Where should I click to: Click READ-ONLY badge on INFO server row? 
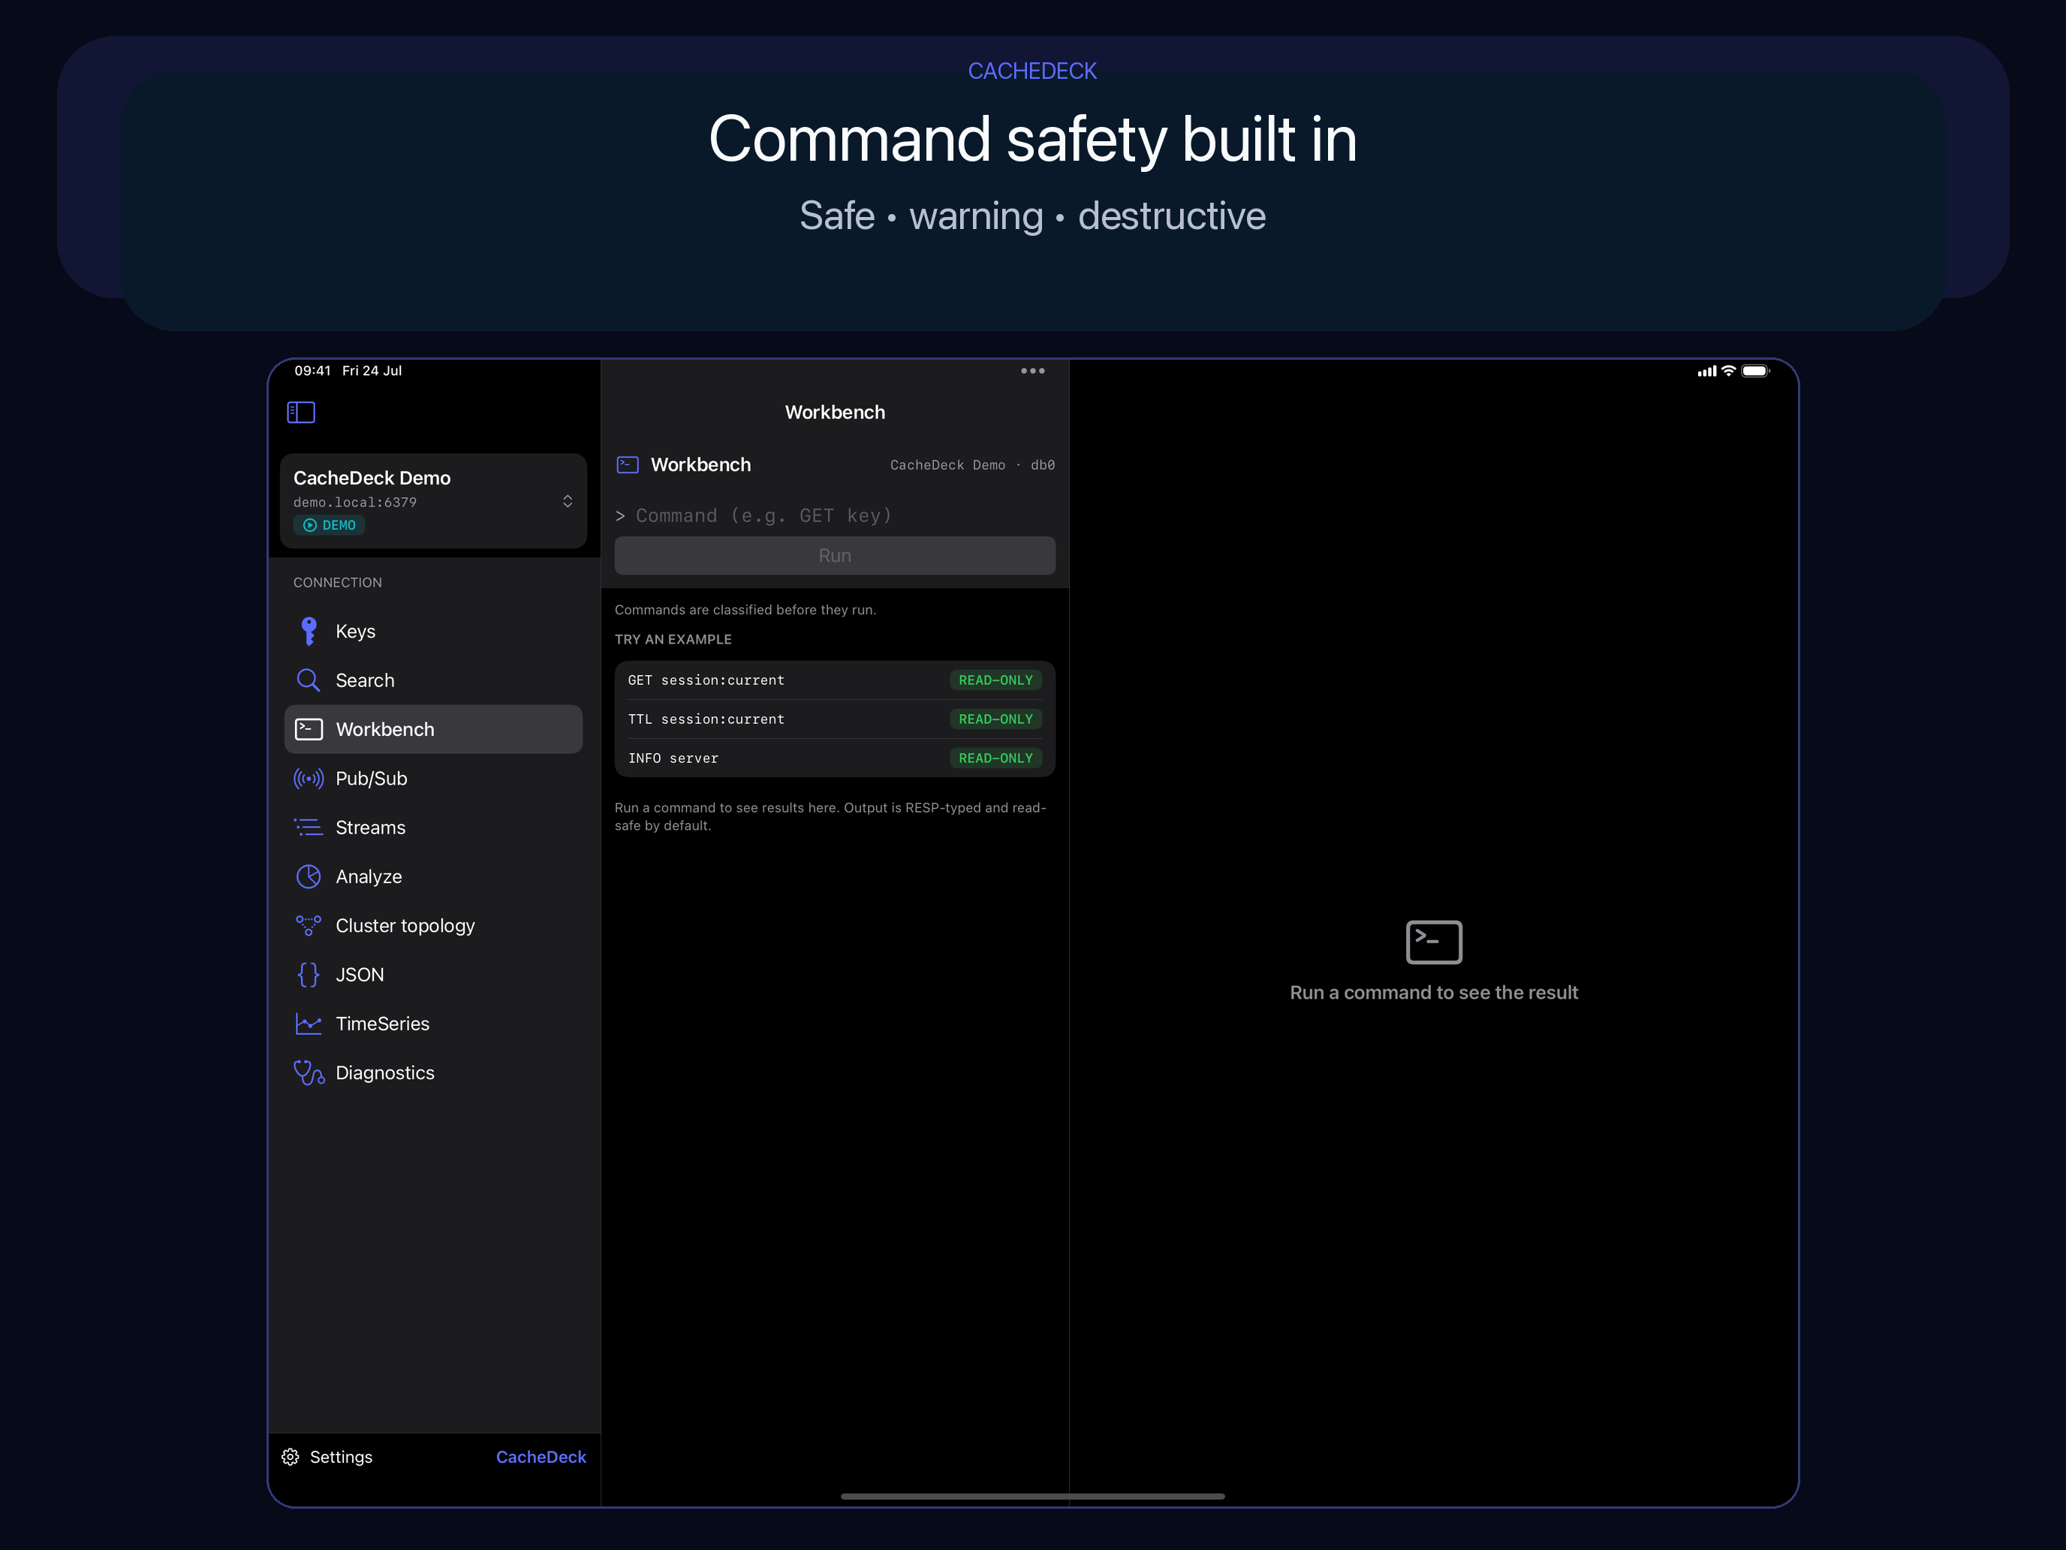coord(995,758)
